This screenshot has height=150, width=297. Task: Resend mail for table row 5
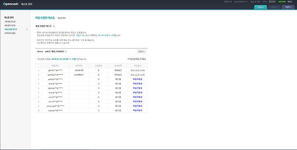(x=137, y=88)
